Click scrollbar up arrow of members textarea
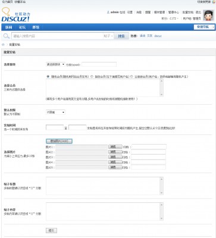This screenshot has height=238, width=216. [x=161, y=81]
